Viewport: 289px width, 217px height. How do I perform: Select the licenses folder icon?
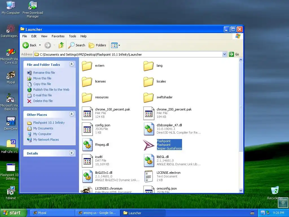click(x=87, y=82)
